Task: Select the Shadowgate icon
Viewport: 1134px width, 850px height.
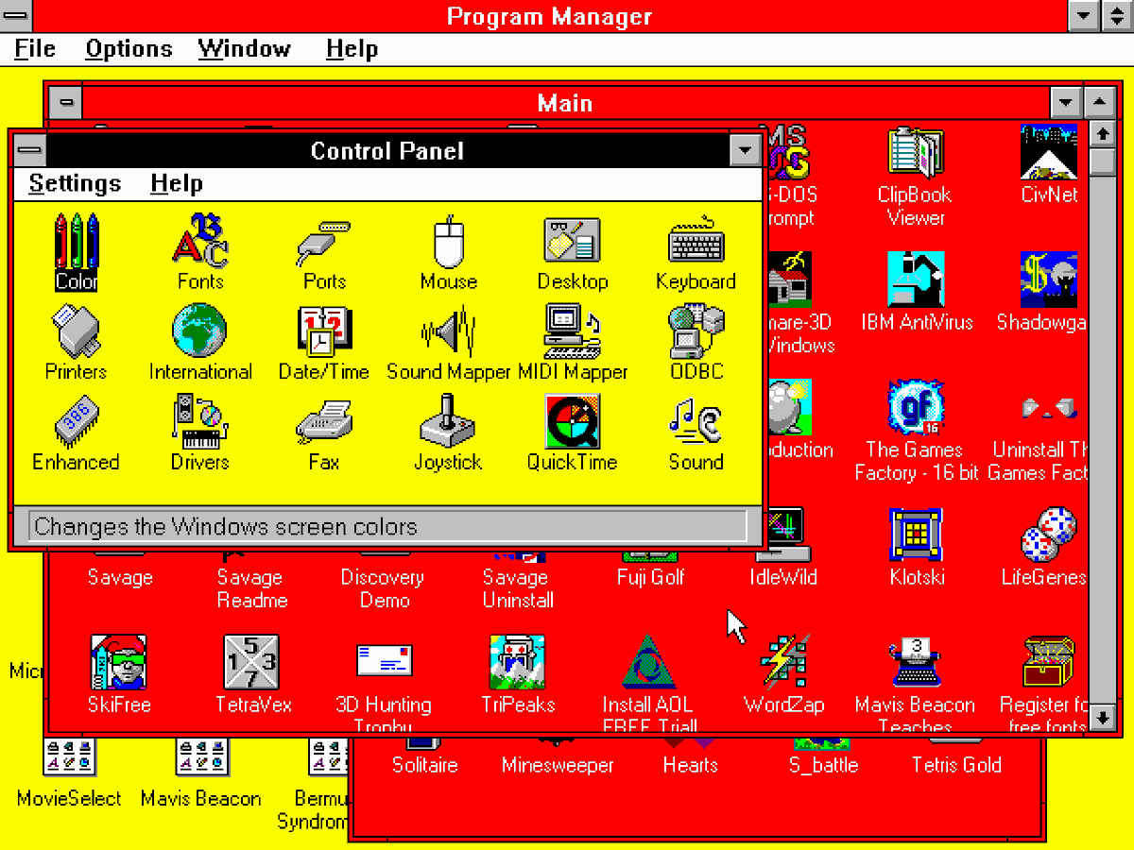Action: [1049, 280]
